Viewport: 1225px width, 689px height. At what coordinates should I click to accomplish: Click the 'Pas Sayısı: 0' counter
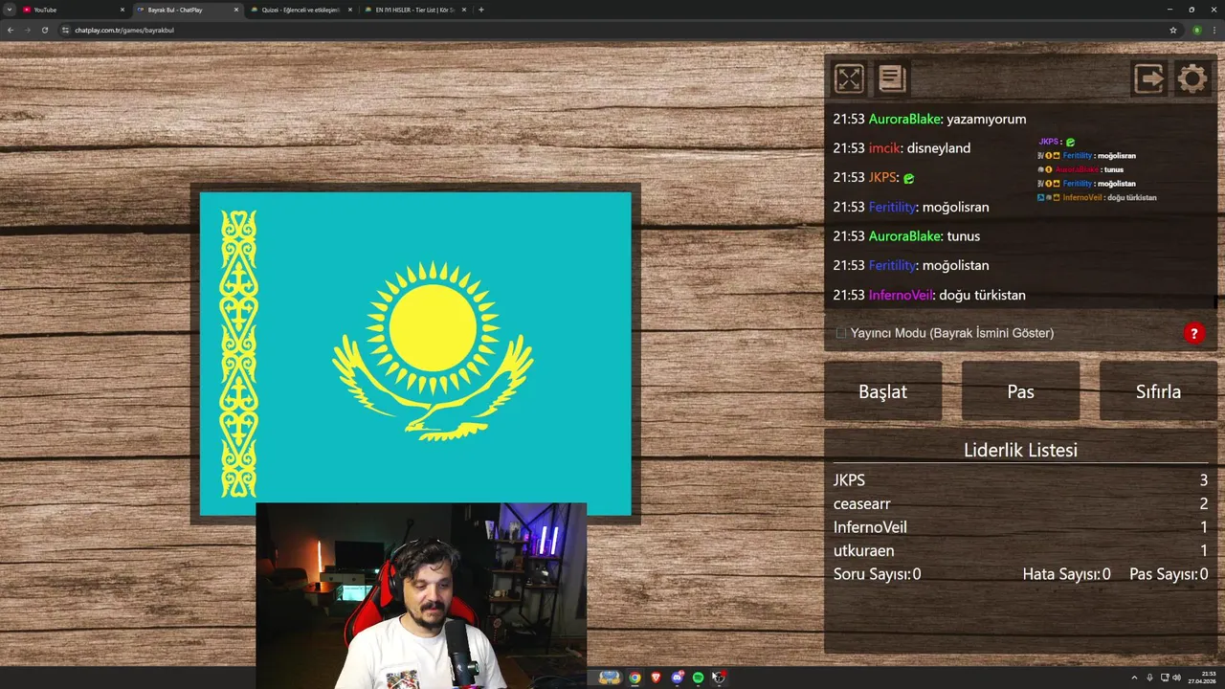[x=1169, y=574]
